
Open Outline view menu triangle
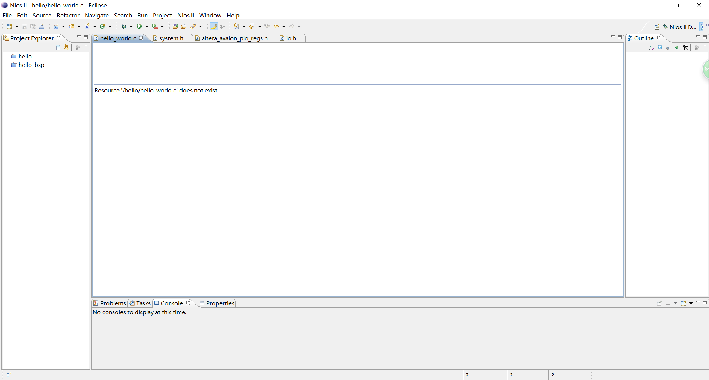(x=705, y=46)
